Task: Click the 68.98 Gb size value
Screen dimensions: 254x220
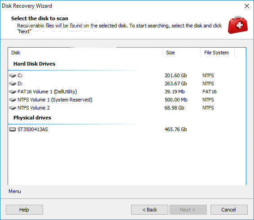Action: (x=174, y=108)
